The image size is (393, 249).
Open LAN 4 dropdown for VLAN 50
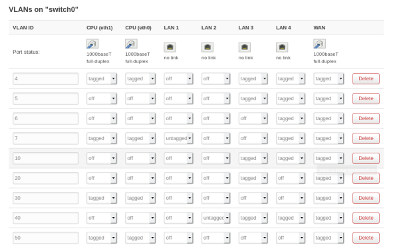coord(291,238)
